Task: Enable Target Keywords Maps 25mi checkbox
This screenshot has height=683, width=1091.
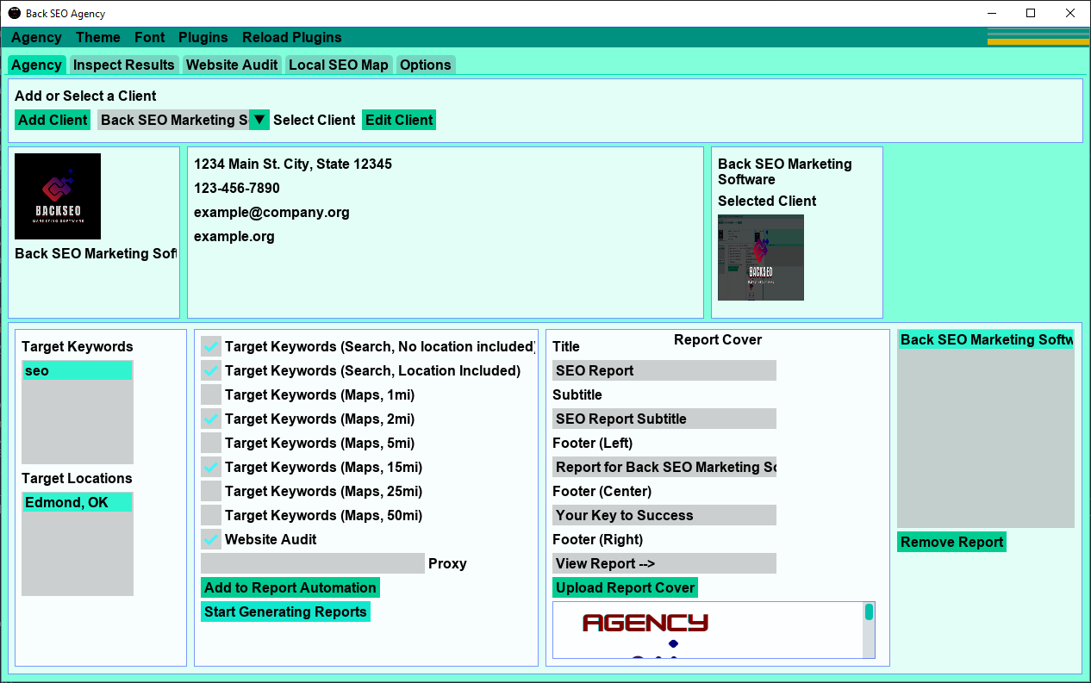Action: point(211,491)
